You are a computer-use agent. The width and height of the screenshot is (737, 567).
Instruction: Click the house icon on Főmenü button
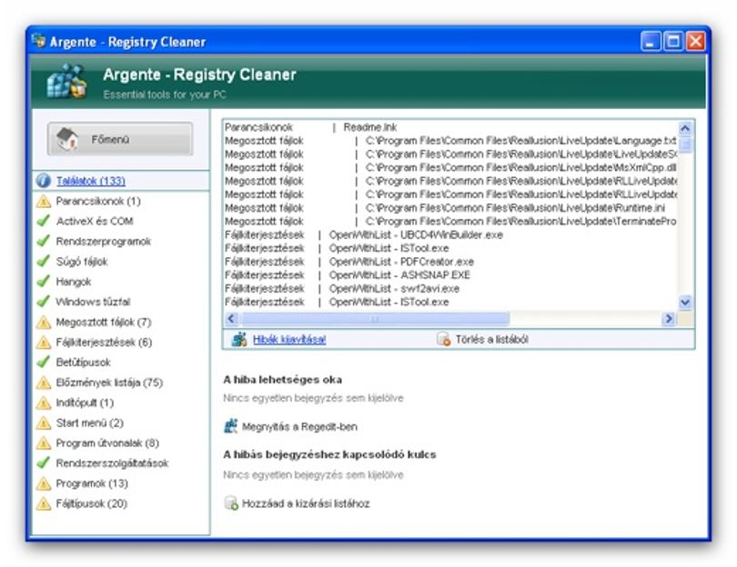click(x=66, y=139)
